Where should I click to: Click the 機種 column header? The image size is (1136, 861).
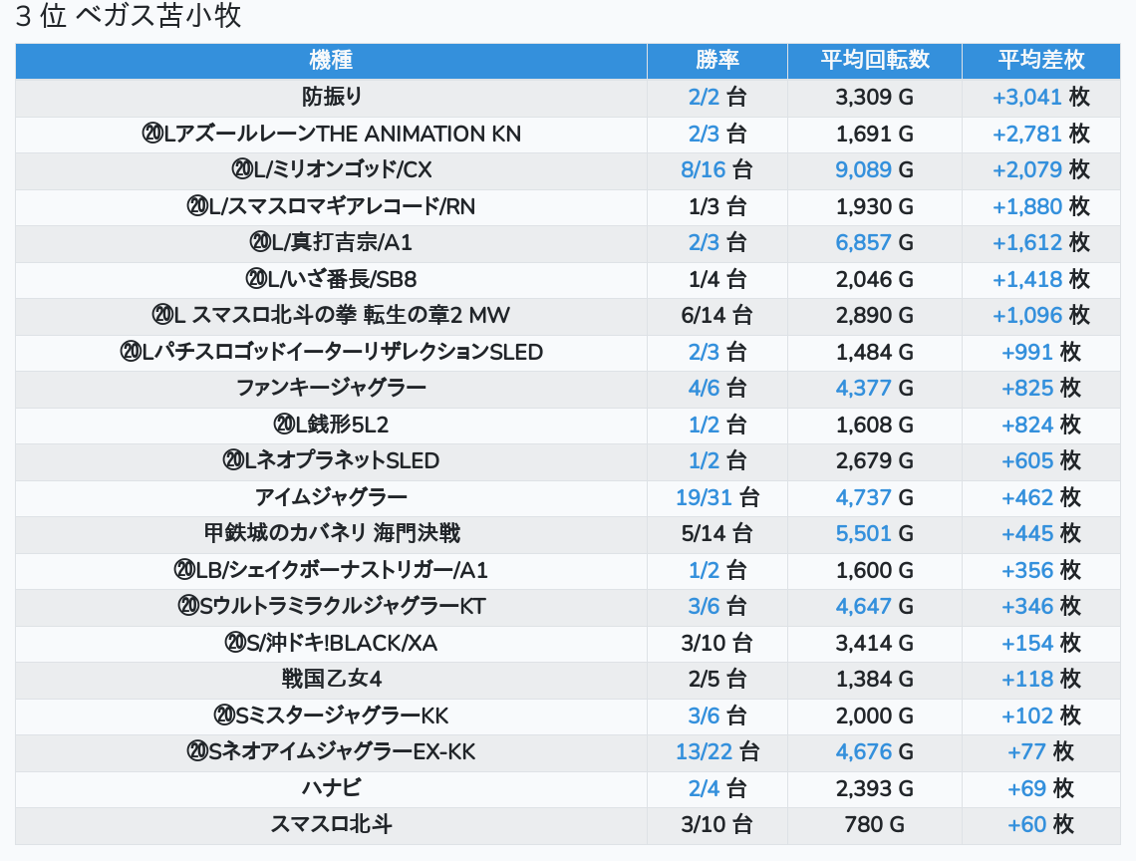[x=331, y=61]
